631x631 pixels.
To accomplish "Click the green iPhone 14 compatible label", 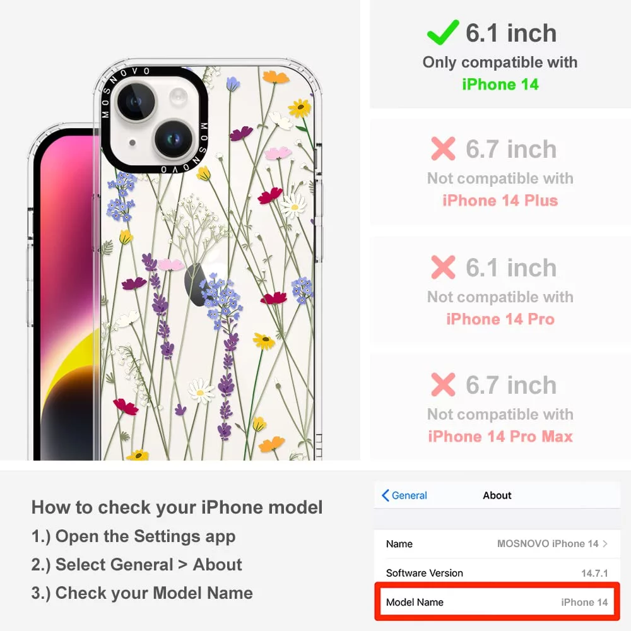I will tap(500, 85).
